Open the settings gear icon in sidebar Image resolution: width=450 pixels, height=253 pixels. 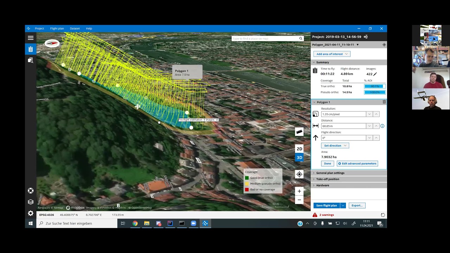(x=31, y=213)
